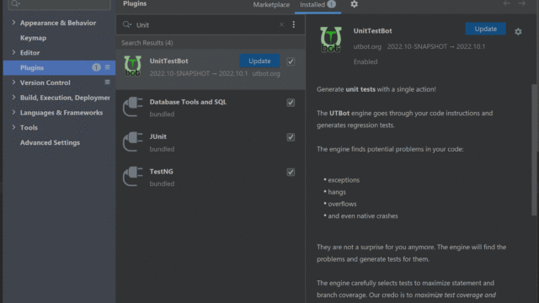Screen dimensions: 539x303
Task: Disable the UnitTestBot plugin checkbox
Action: (x=291, y=61)
